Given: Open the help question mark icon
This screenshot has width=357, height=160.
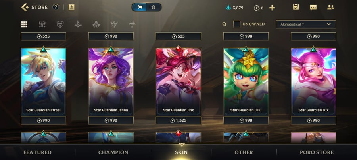Looking at the screenshot, I should point(56,7).
